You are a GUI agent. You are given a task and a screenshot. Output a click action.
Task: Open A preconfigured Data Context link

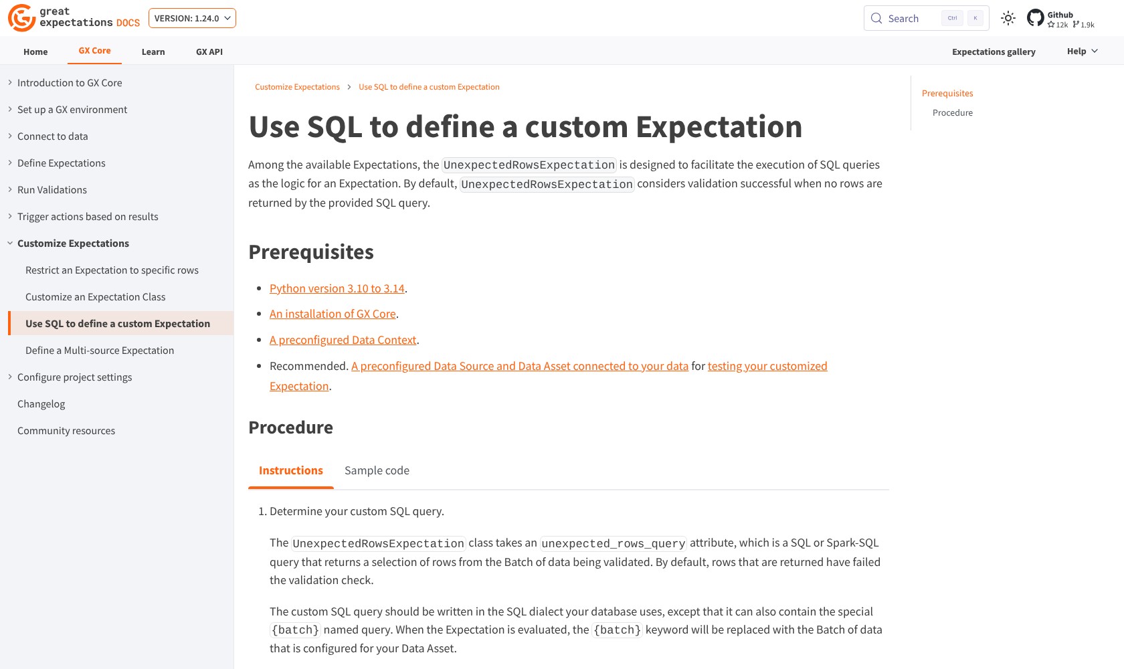[343, 340]
